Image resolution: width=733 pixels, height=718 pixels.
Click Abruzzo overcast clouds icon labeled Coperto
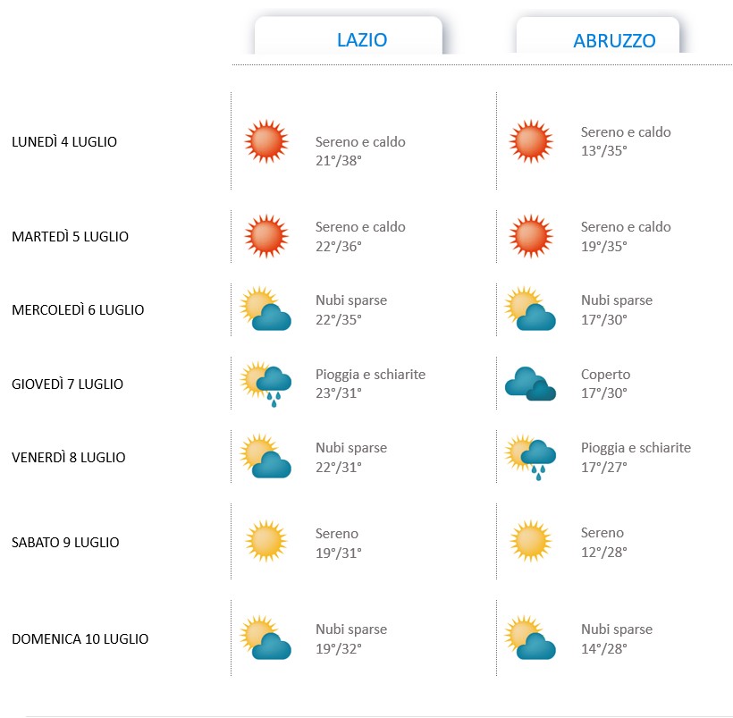tap(531, 384)
